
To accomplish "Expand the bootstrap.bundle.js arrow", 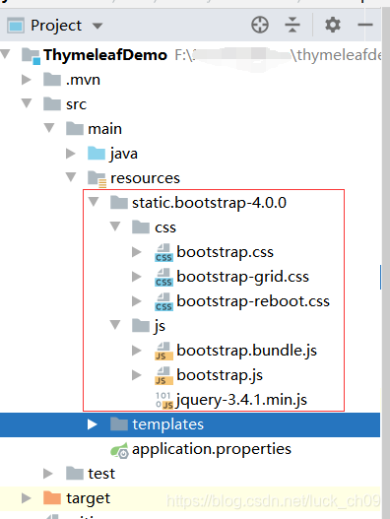I will point(136,351).
